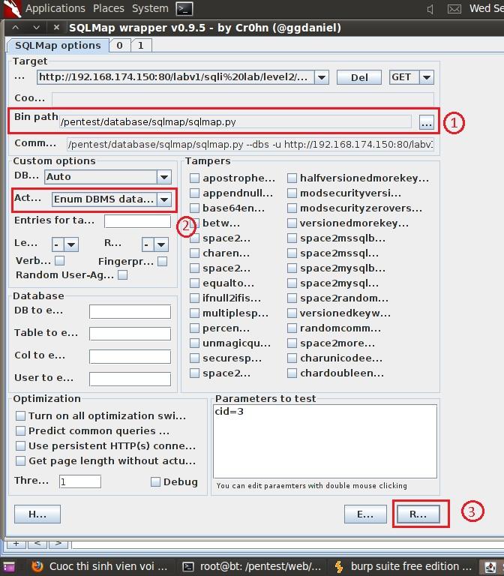The height and width of the screenshot is (576, 504).
Task: Toggle the Debug checkbox
Action: pos(156,482)
